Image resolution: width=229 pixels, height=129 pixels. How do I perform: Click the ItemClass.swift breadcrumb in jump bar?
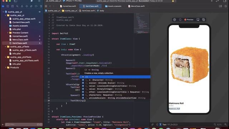87,11
